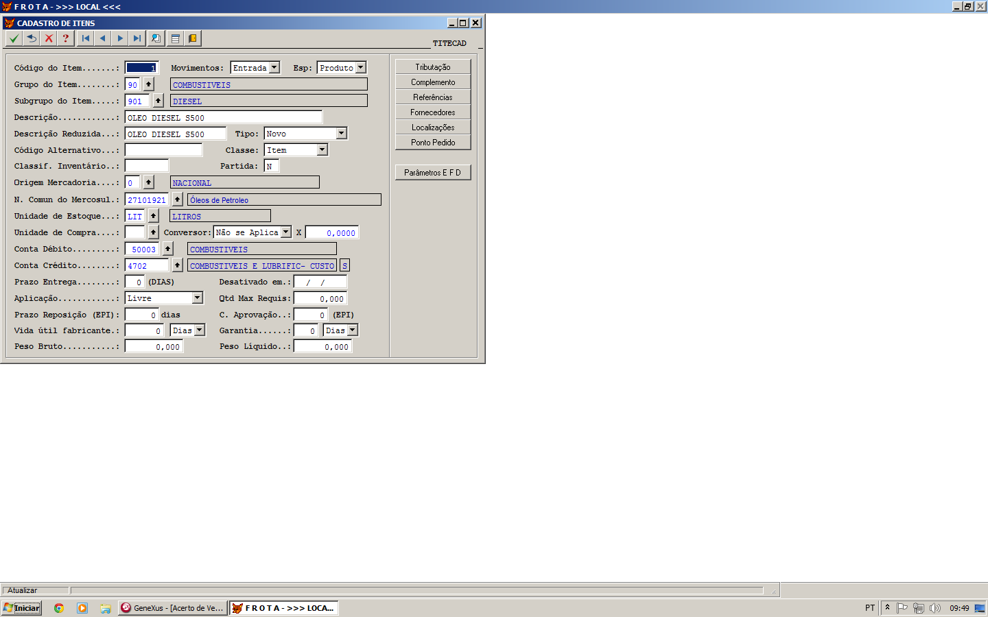The width and height of the screenshot is (988, 617).
Task: Click the volume speaker tray icon
Action: (x=935, y=608)
